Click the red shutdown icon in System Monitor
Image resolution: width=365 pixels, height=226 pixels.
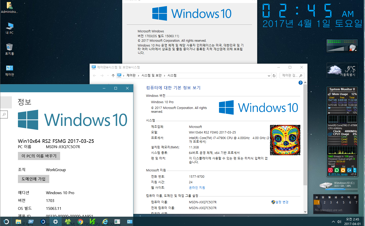click(330, 170)
